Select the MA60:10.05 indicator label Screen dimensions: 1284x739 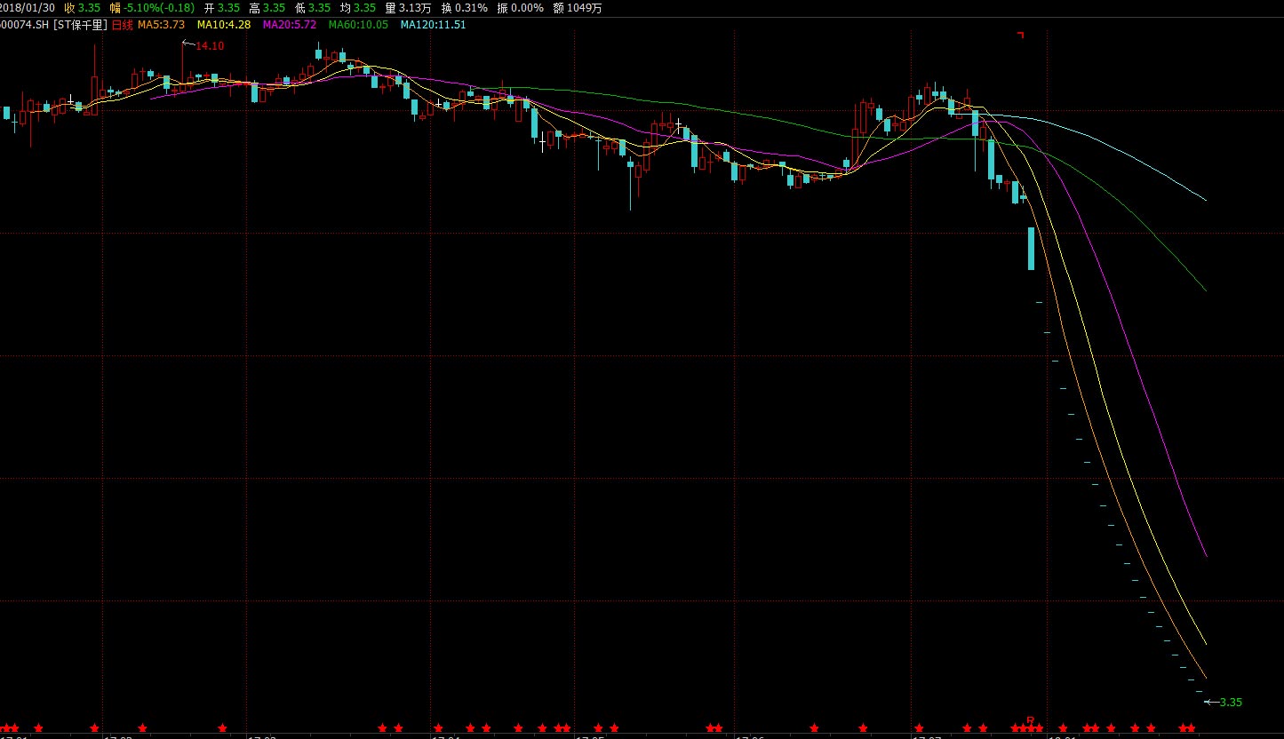click(358, 25)
